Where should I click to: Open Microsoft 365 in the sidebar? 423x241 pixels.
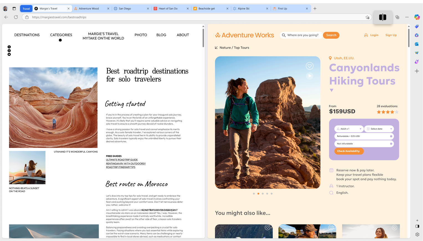(417, 35)
